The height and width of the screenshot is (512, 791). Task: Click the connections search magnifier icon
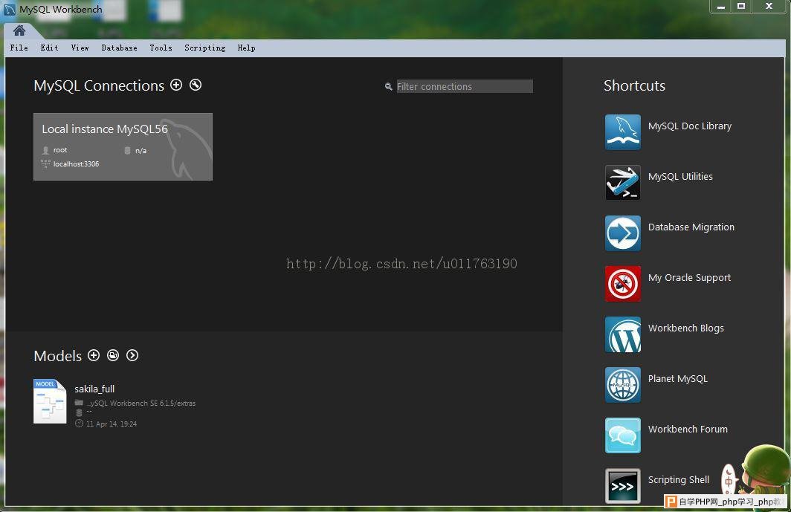point(388,87)
